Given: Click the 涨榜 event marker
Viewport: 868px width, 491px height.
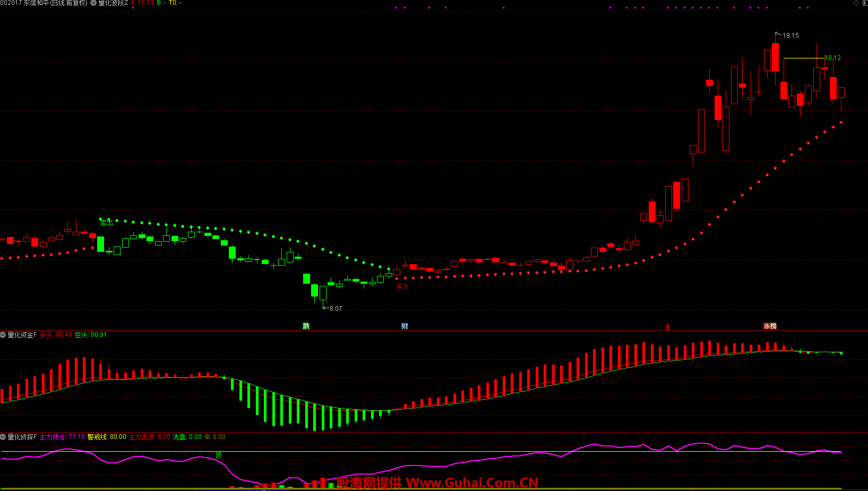Looking at the screenshot, I should 770,326.
